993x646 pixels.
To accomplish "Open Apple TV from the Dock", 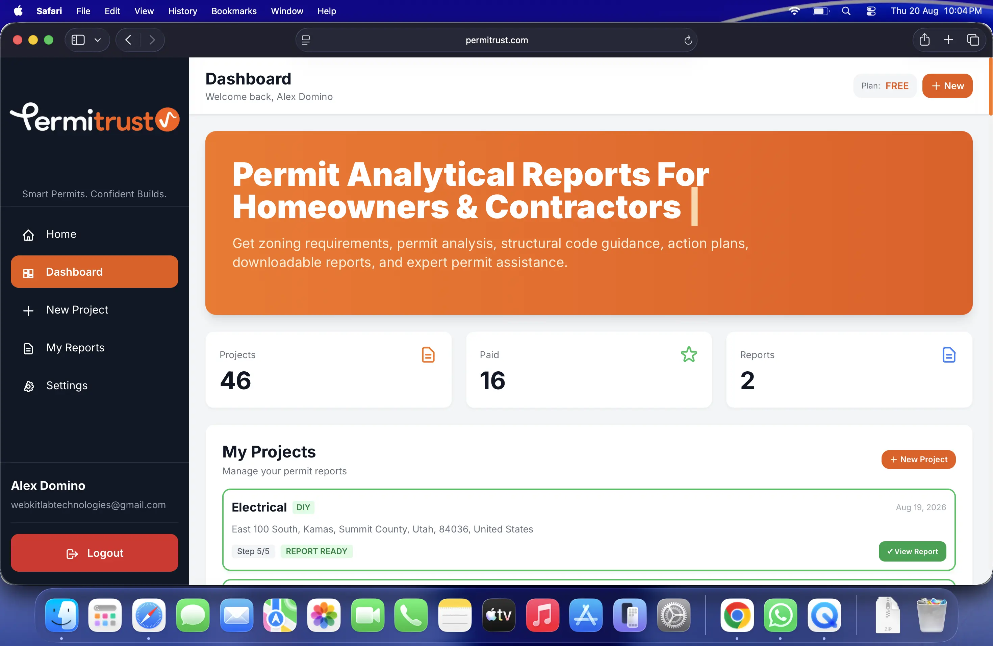I will click(499, 615).
